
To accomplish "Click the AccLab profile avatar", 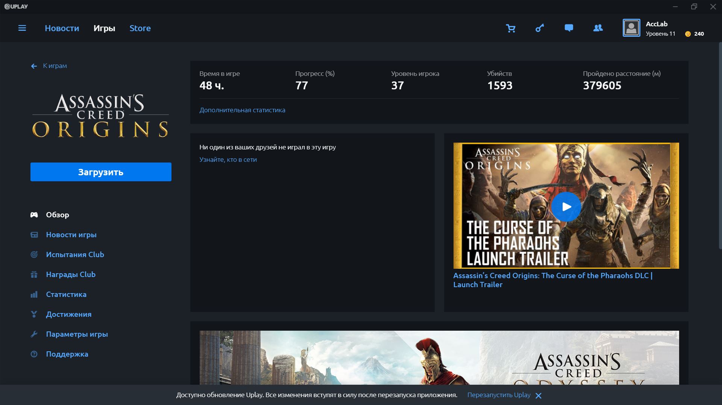I will (x=631, y=28).
